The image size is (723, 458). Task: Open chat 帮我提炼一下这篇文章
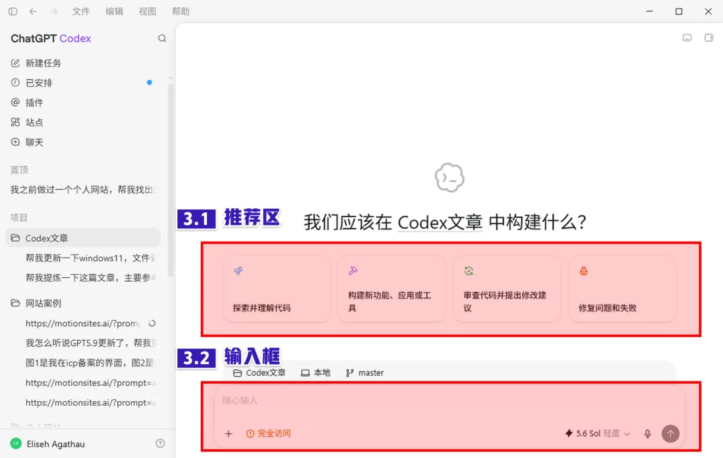[90, 278]
